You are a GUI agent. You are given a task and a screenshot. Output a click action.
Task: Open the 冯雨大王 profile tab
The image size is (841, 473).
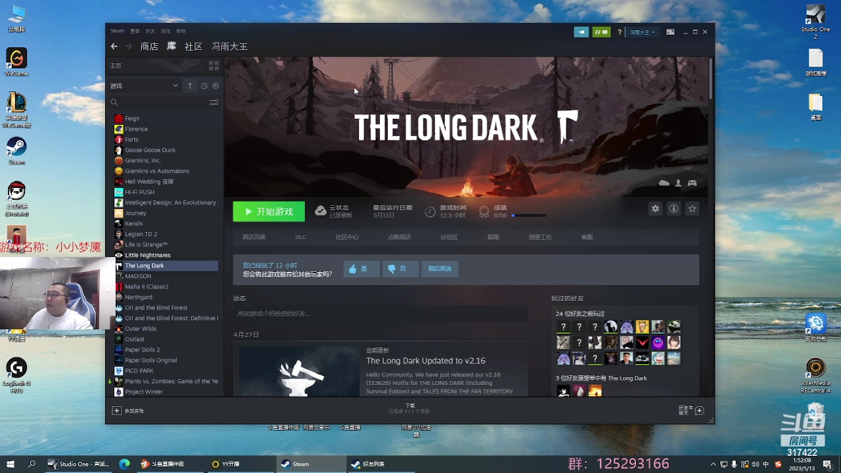click(x=229, y=47)
